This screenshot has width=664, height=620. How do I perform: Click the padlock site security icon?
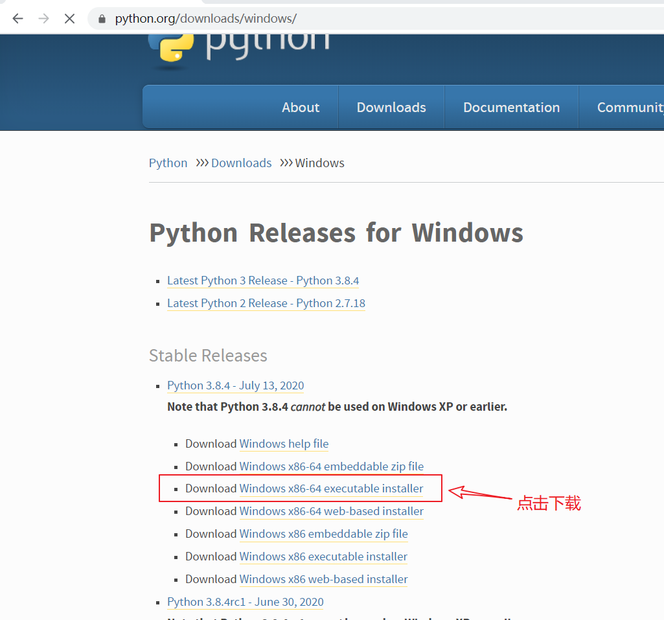click(102, 19)
